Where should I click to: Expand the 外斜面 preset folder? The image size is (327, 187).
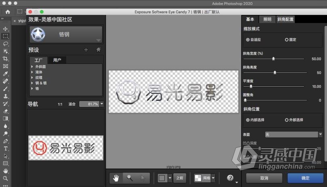[32, 67]
